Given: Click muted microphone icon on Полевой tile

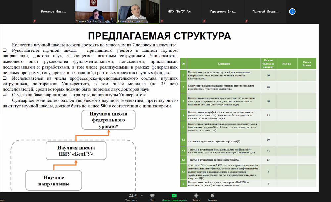Looking at the screenshot, I should coord(246,21).
